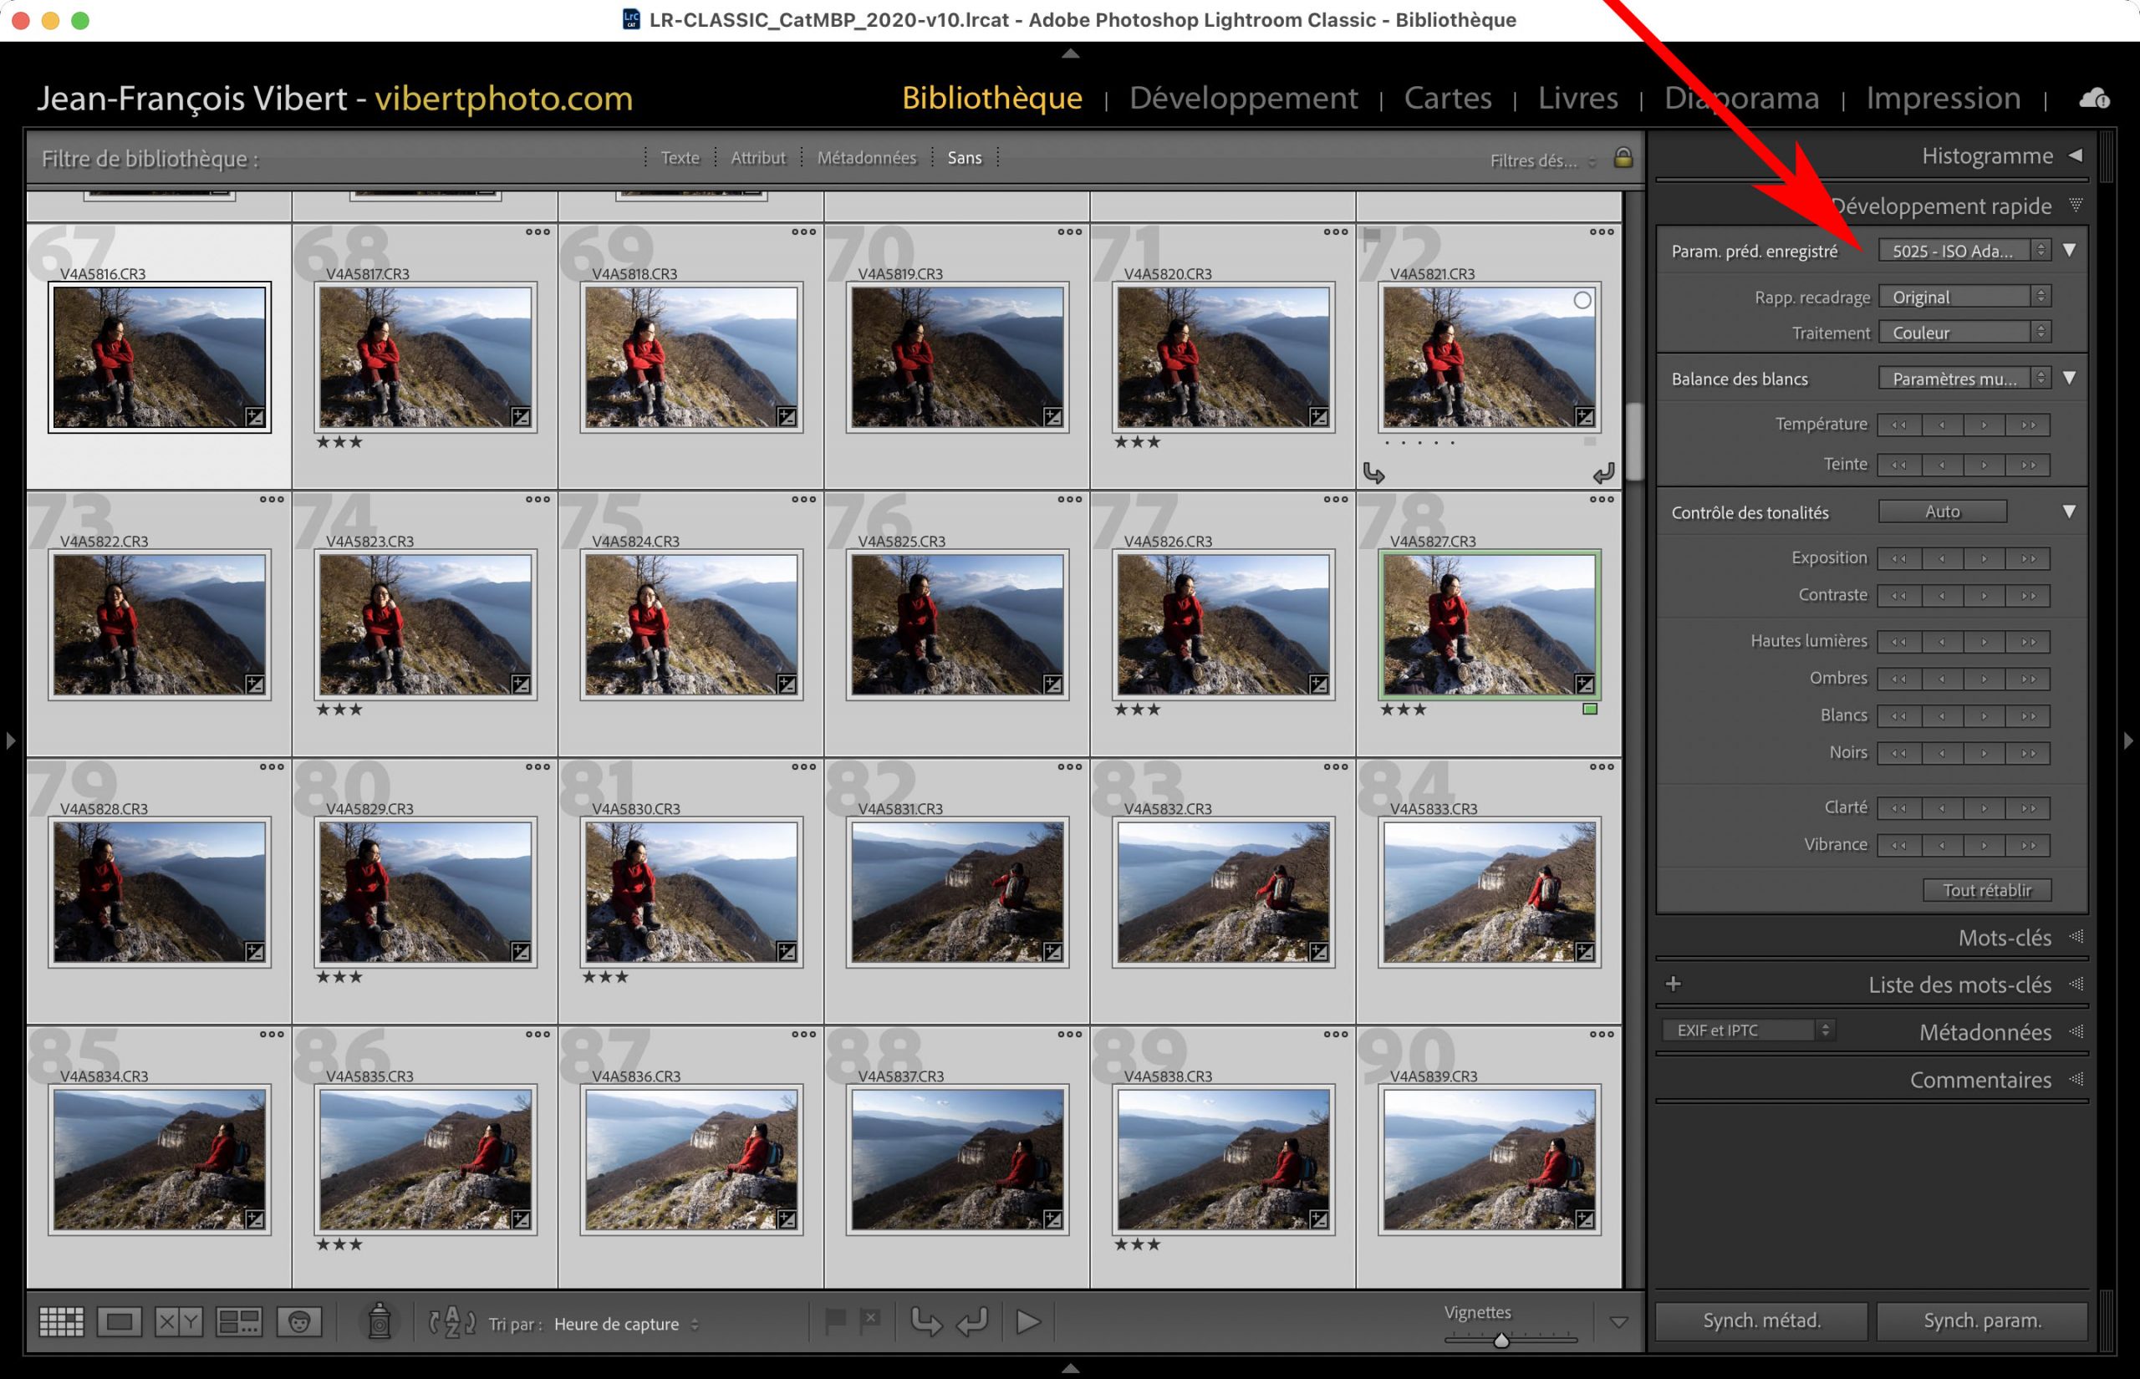This screenshot has height=1379, width=2140.
Task: Toggle flag on V4A5821.CR3 thumbnail
Action: click(1371, 237)
